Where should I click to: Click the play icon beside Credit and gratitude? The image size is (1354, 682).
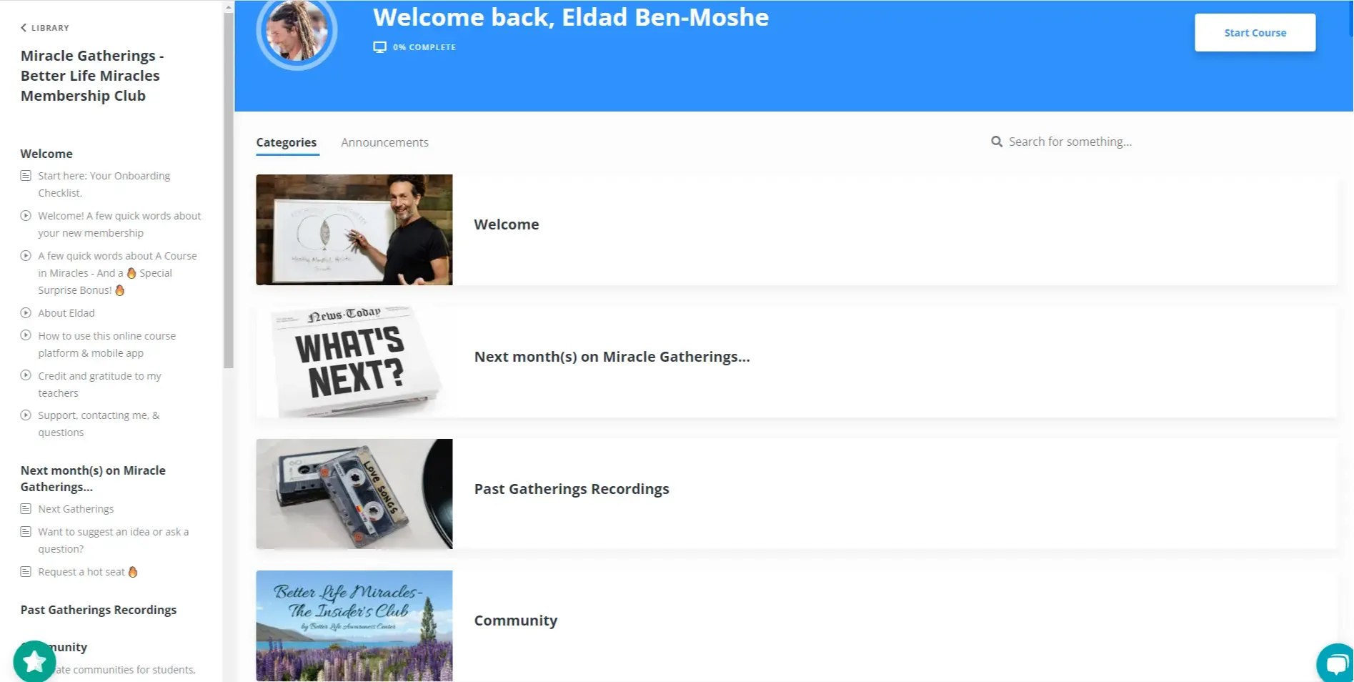(26, 375)
